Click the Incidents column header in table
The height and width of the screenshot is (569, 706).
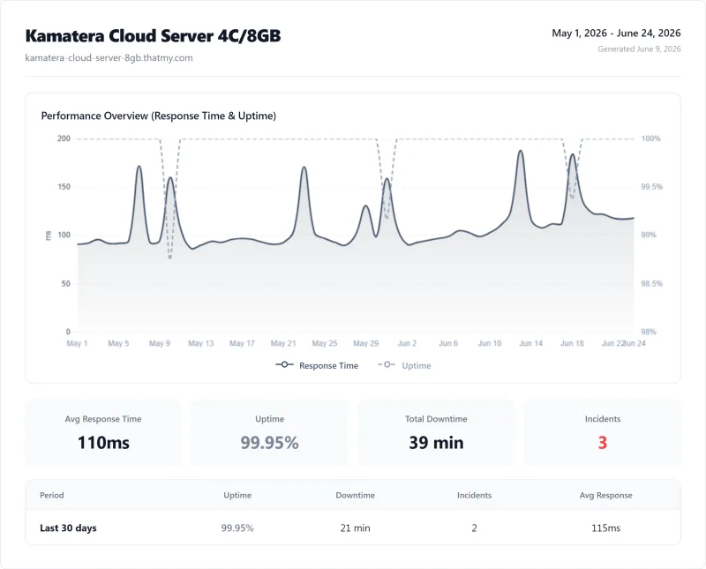[474, 495]
